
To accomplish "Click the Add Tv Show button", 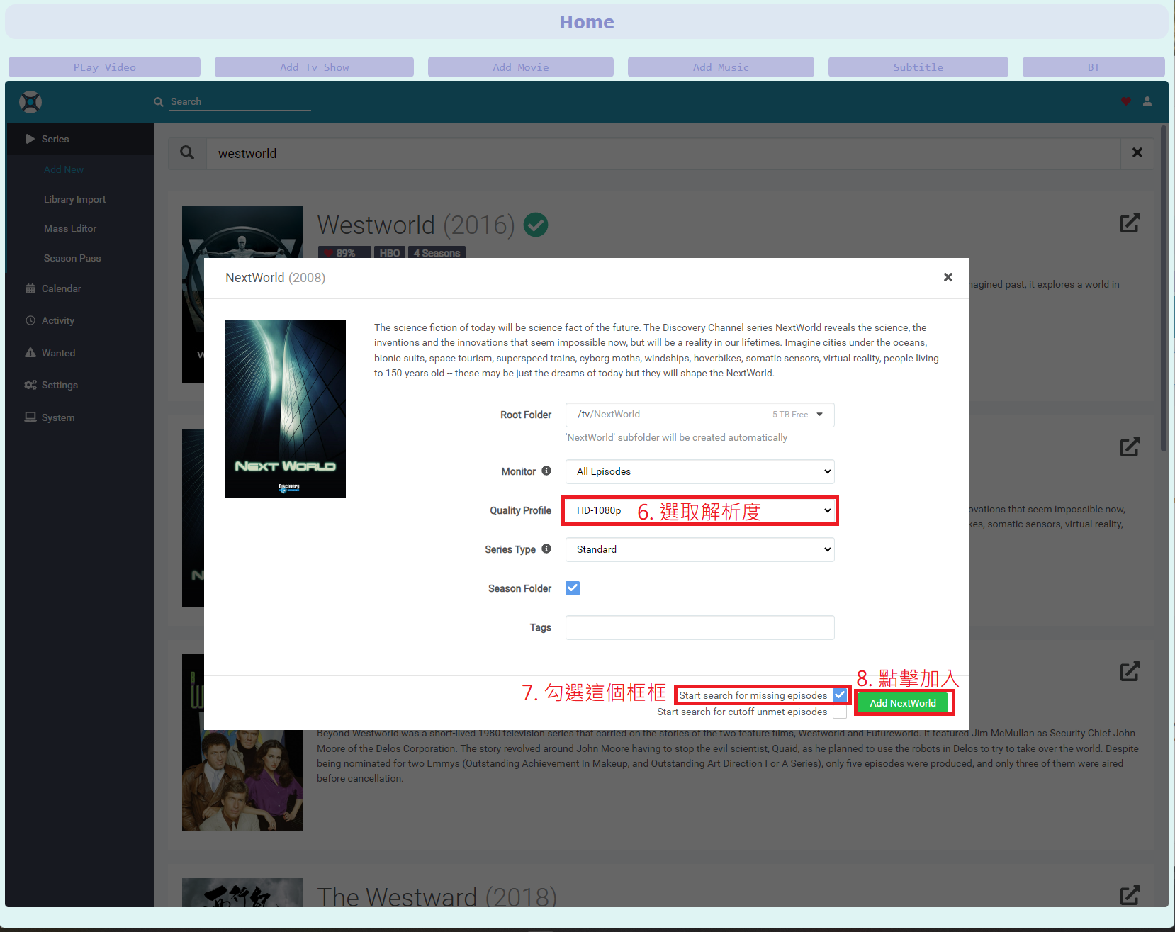I will [314, 67].
